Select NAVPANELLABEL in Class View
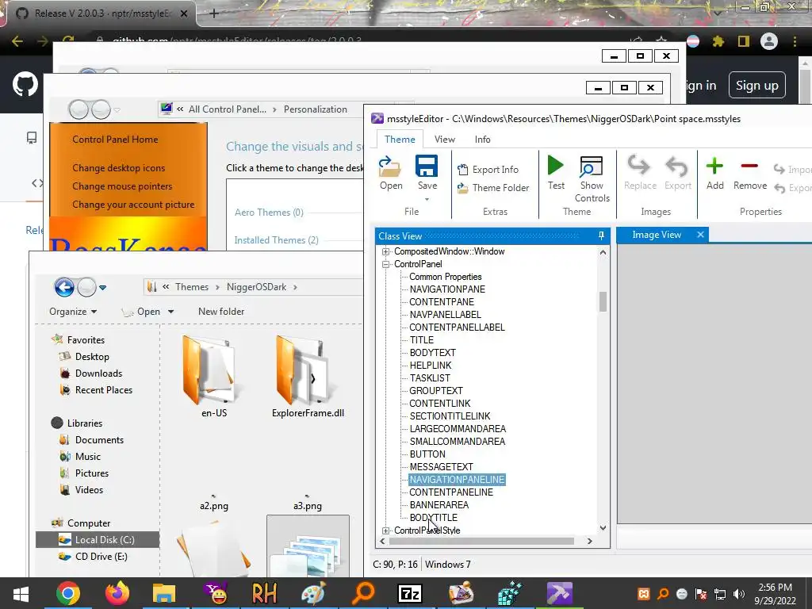This screenshot has width=812, height=609. coord(445,314)
